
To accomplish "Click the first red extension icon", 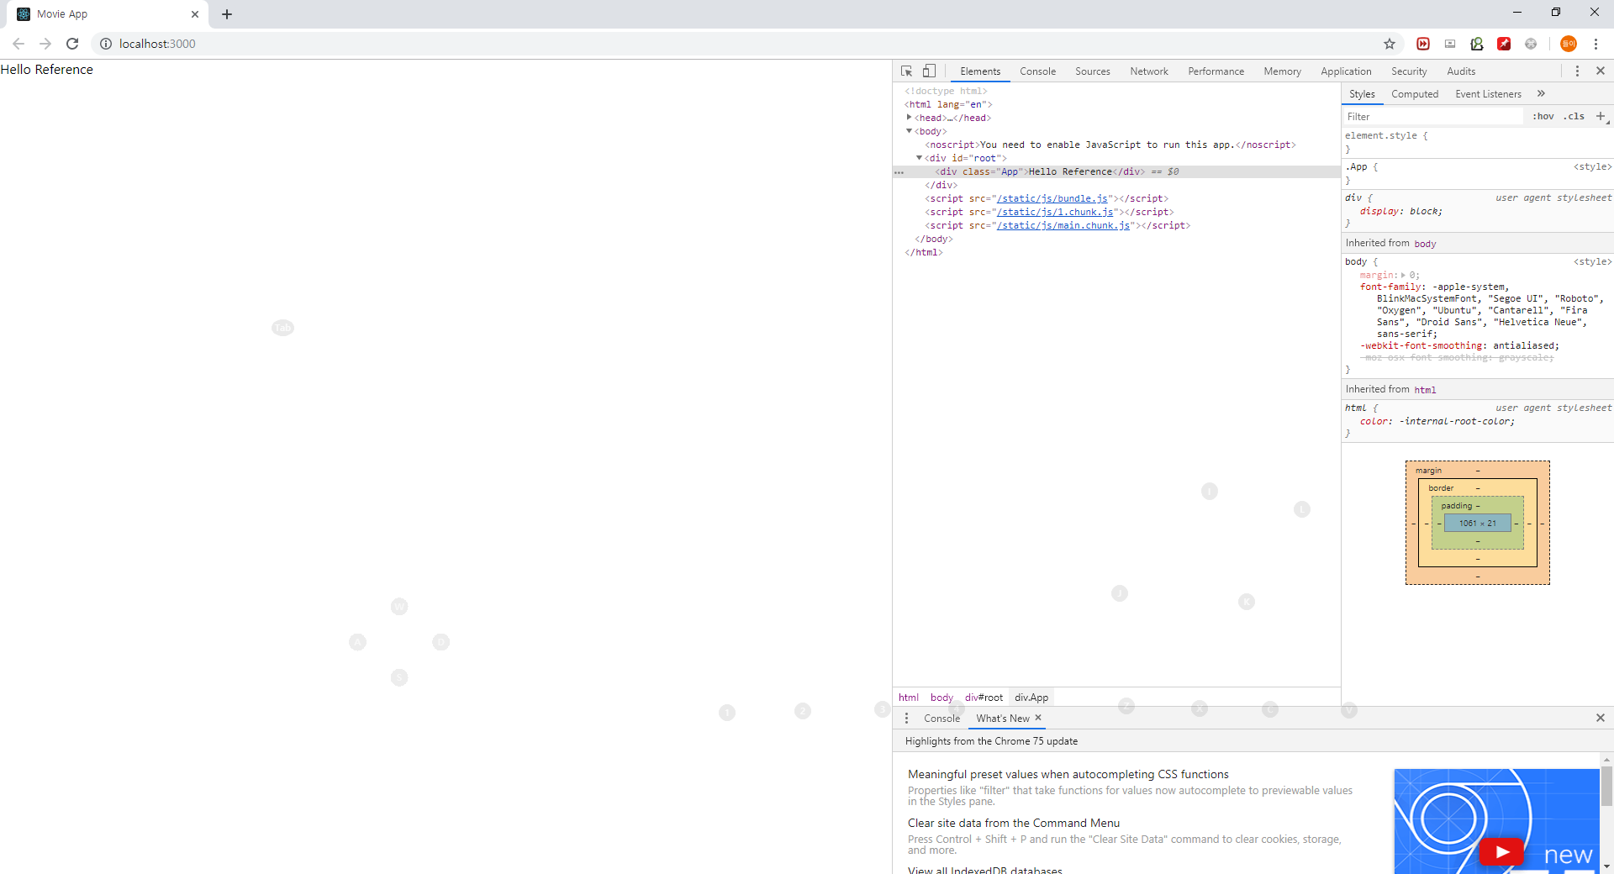I will pyautogui.click(x=1423, y=44).
